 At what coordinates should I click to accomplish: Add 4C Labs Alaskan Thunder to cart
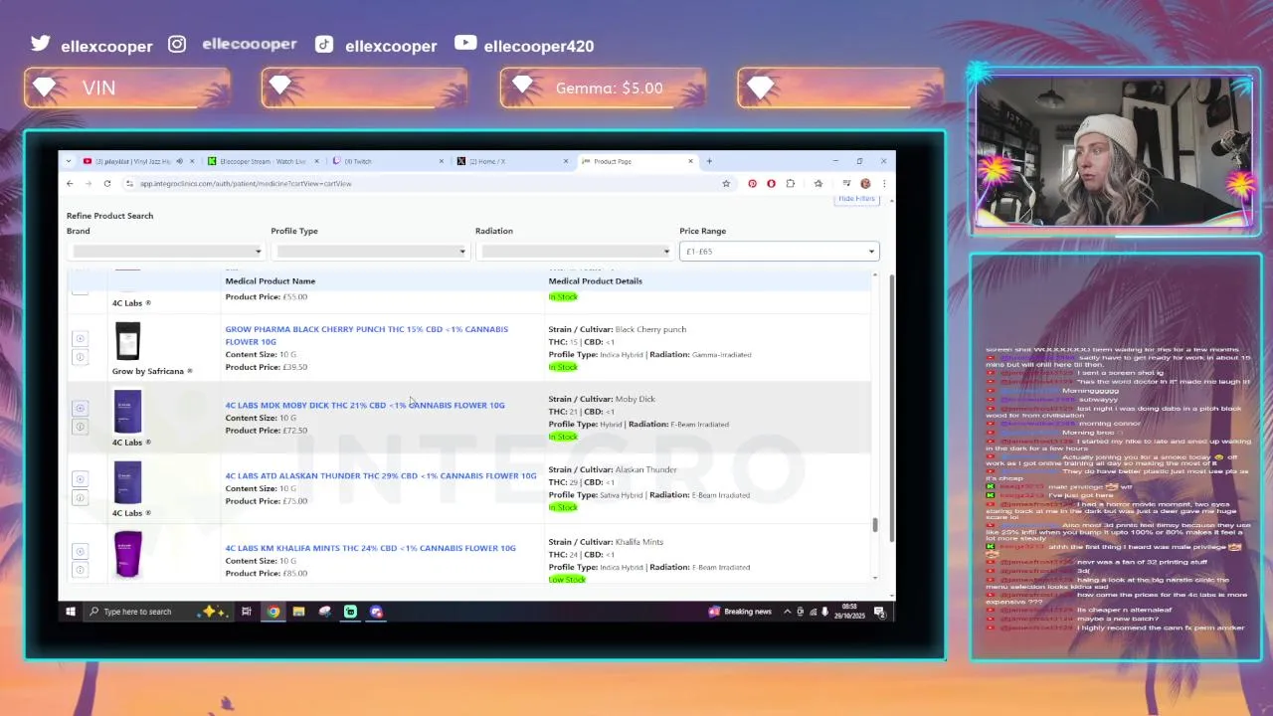pyautogui.click(x=81, y=479)
